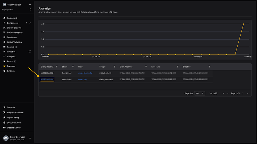
Task: Open the bot settings gear icon
Action: click(x=31, y=10)
